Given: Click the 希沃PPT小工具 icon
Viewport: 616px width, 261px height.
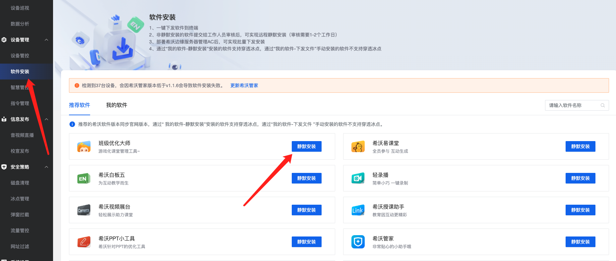Looking at the screenshot, I should point(84,242).
